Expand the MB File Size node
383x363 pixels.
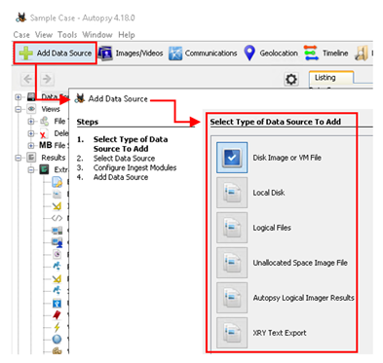pos(31,145)
